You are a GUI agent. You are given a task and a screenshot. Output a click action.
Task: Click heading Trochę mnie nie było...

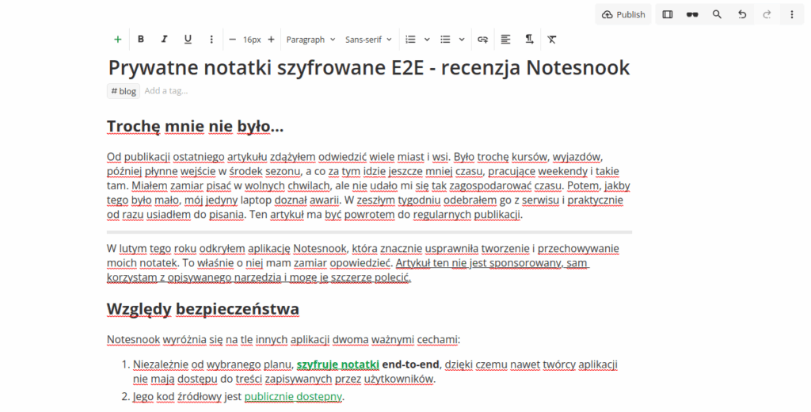[x=195, y=126]
